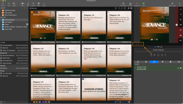The width and height of the screenshot is (183, 104).
Task: Select announcements transport tab megaphone
Action: pos(158,47)
